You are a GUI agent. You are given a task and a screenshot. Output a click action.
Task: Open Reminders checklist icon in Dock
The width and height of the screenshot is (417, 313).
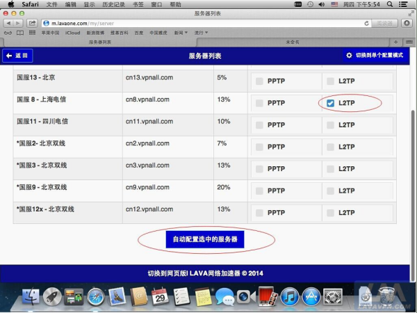181,296
